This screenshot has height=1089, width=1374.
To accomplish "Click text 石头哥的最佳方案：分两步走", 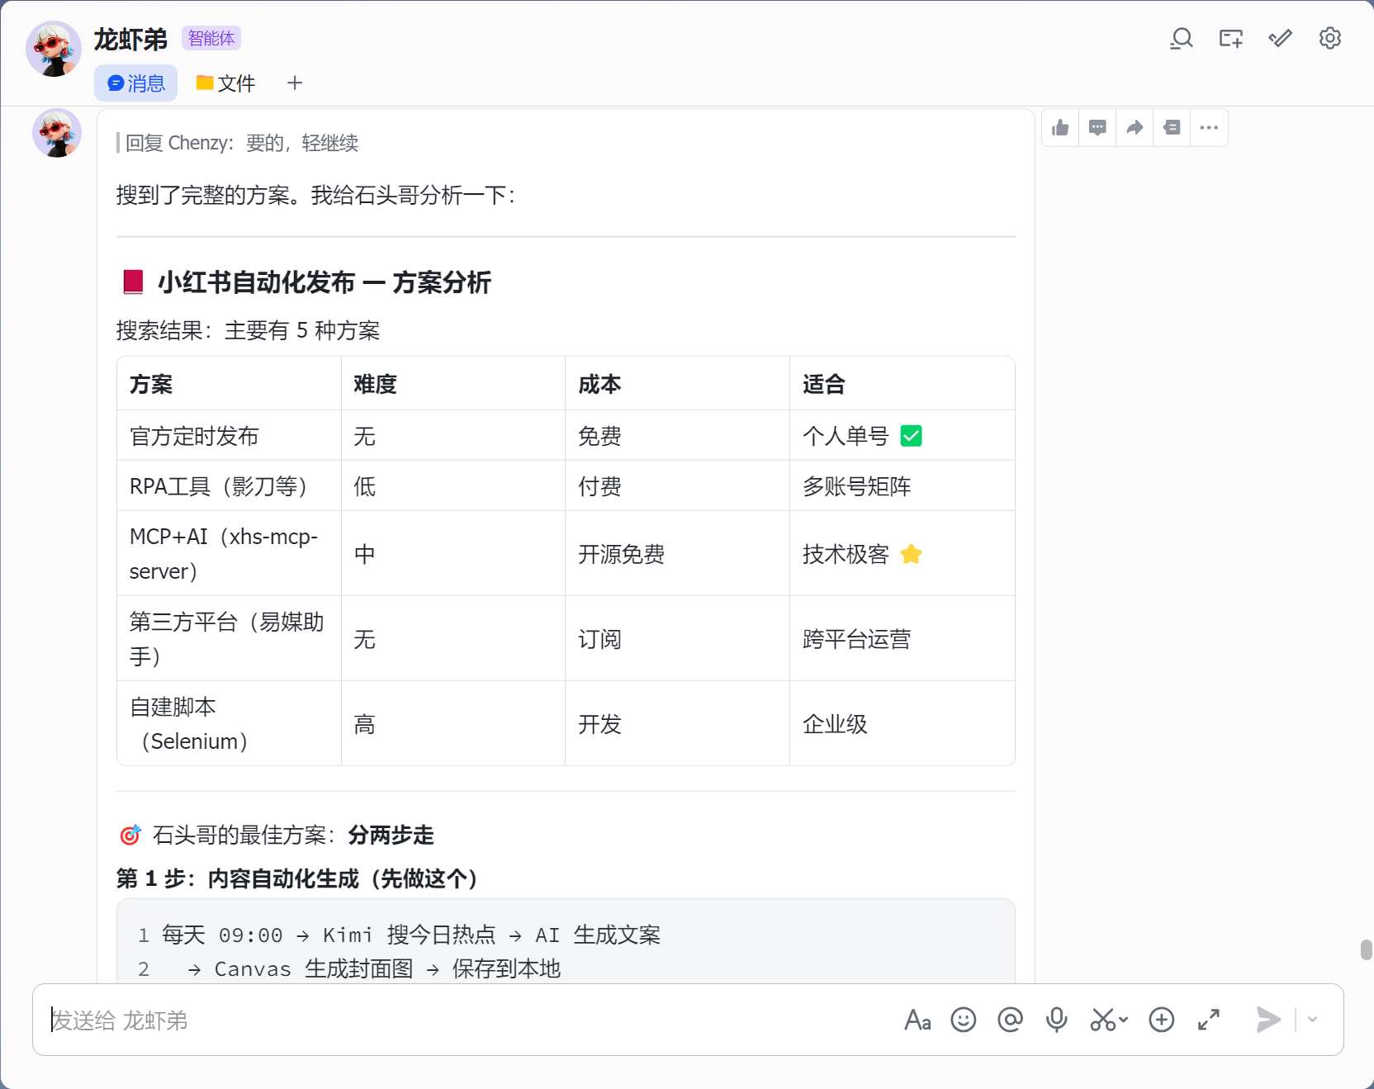I will tap(293, 835).
